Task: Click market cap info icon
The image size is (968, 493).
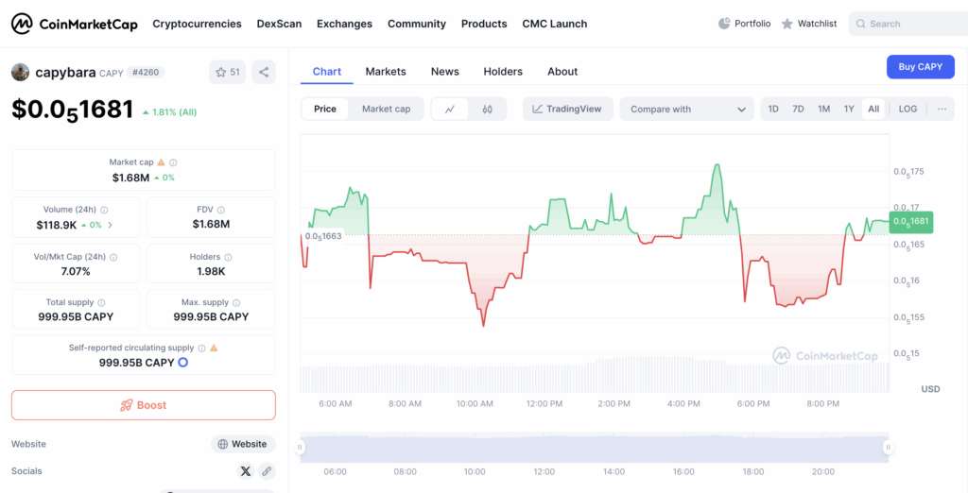Action: click(x=173, y=162)
